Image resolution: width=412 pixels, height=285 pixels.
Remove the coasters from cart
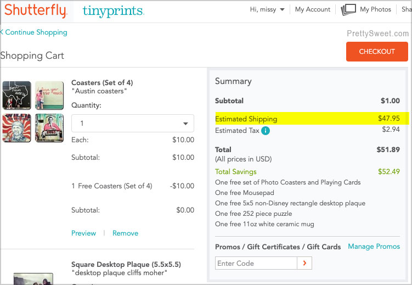125,233
